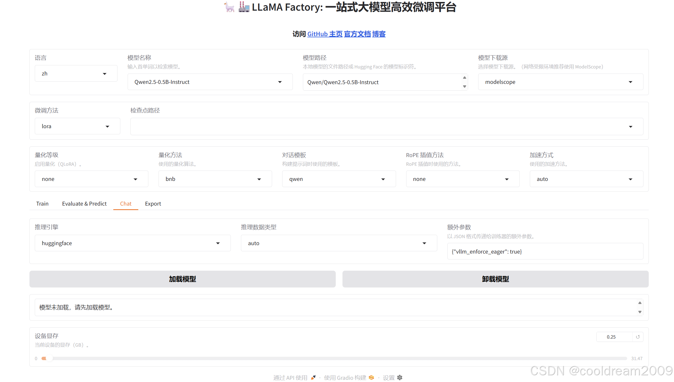Click the 设备显存 slider handle

click(x=49, y=358)
